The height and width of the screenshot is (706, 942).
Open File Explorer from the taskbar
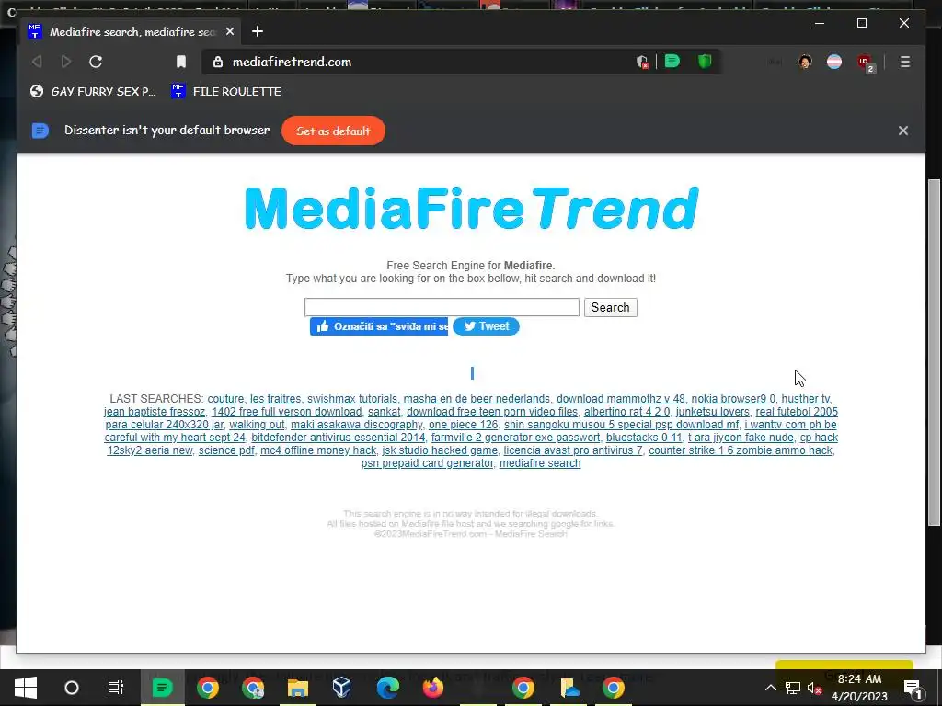298,688
